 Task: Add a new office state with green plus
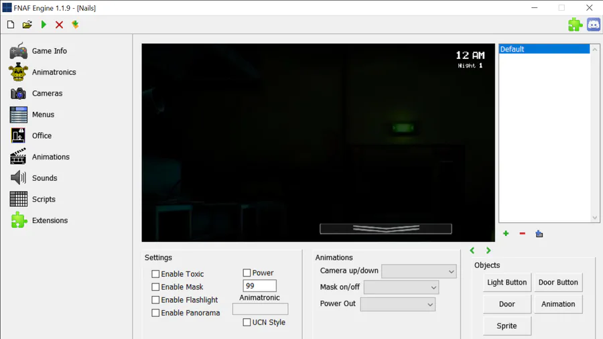pos(506,234)
